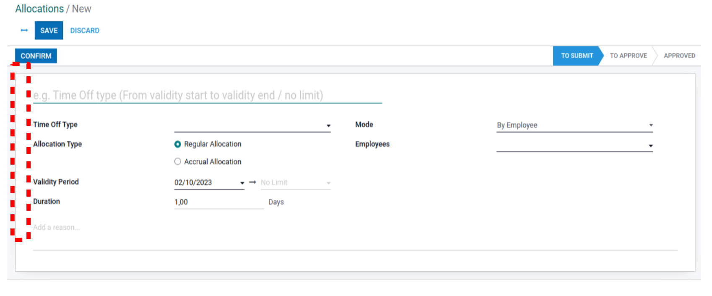The width and height of the screenshot is (712, 296).
Task: Go back via the Allocations breadcrumb
Action: point(39,9)
